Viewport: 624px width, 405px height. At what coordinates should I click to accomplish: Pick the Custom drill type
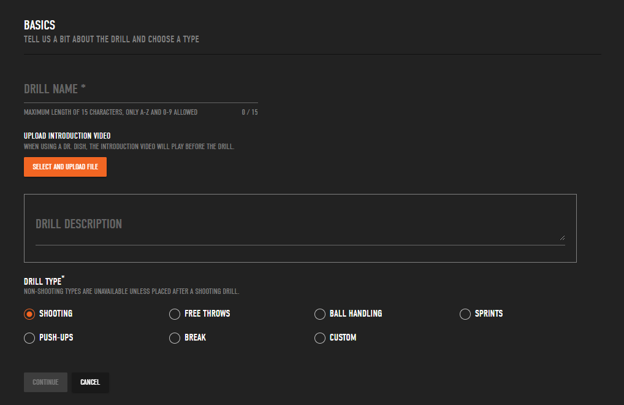320,338
